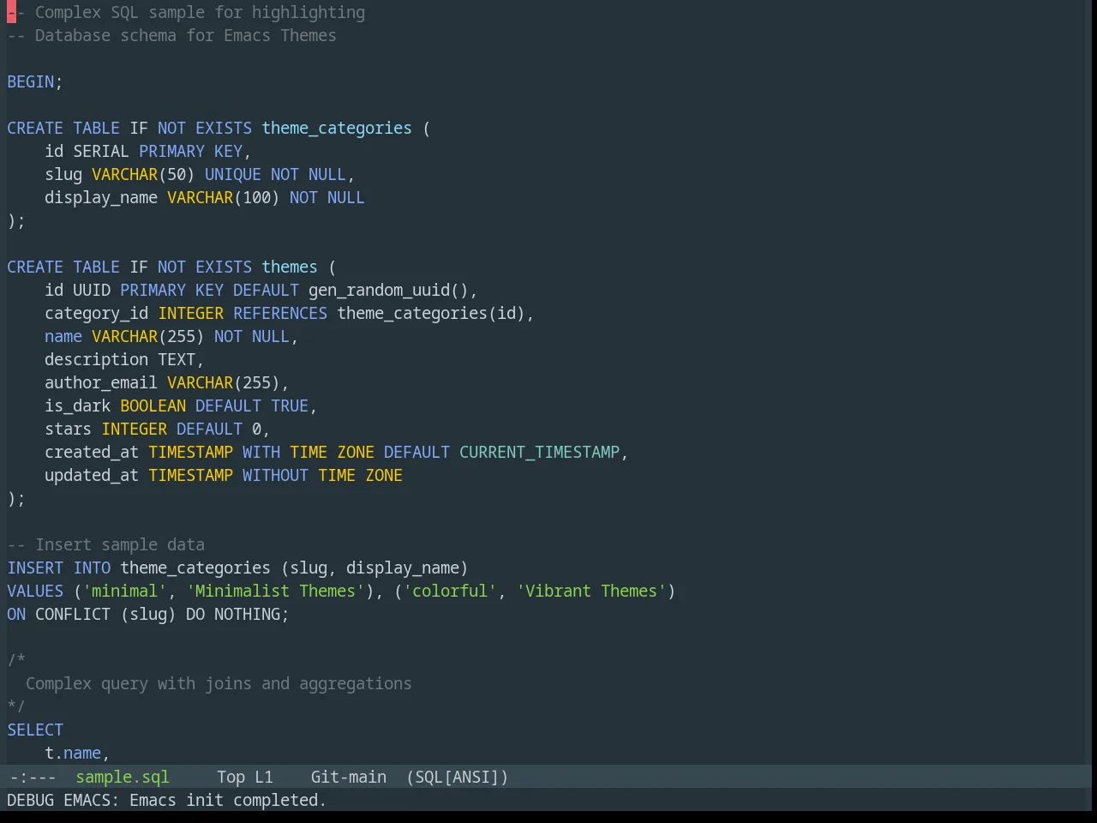The height and width of the screenshot is (823, 1097).
Task: Click the -:--- buffer status indicator
Action: click(x=33, y=777)
